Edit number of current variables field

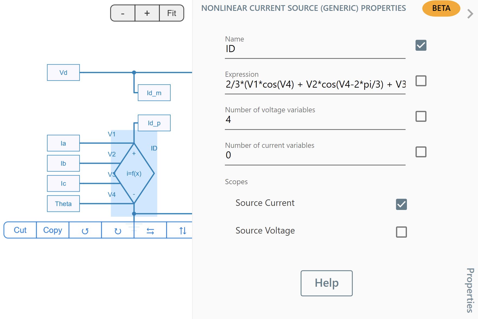[315, 155]
